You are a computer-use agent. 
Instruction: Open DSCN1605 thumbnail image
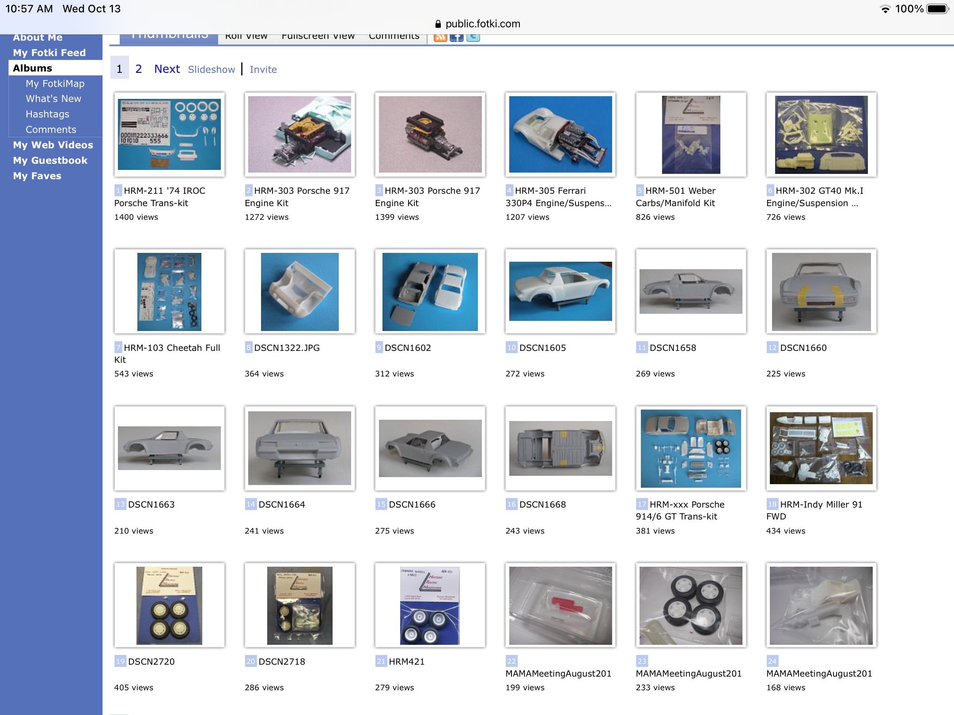point(560,291)
